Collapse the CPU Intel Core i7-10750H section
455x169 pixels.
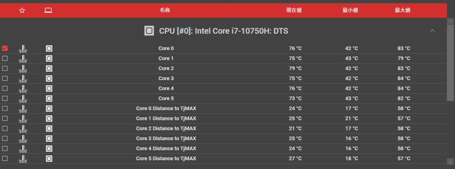[x=432, y=31]
